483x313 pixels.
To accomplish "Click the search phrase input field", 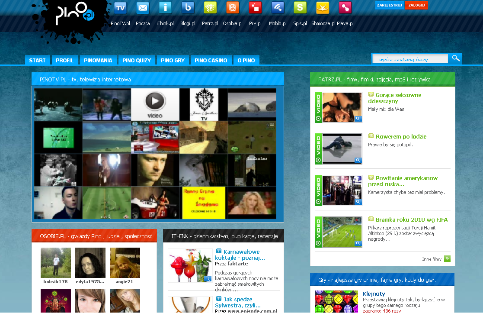I will pos(410,59).
